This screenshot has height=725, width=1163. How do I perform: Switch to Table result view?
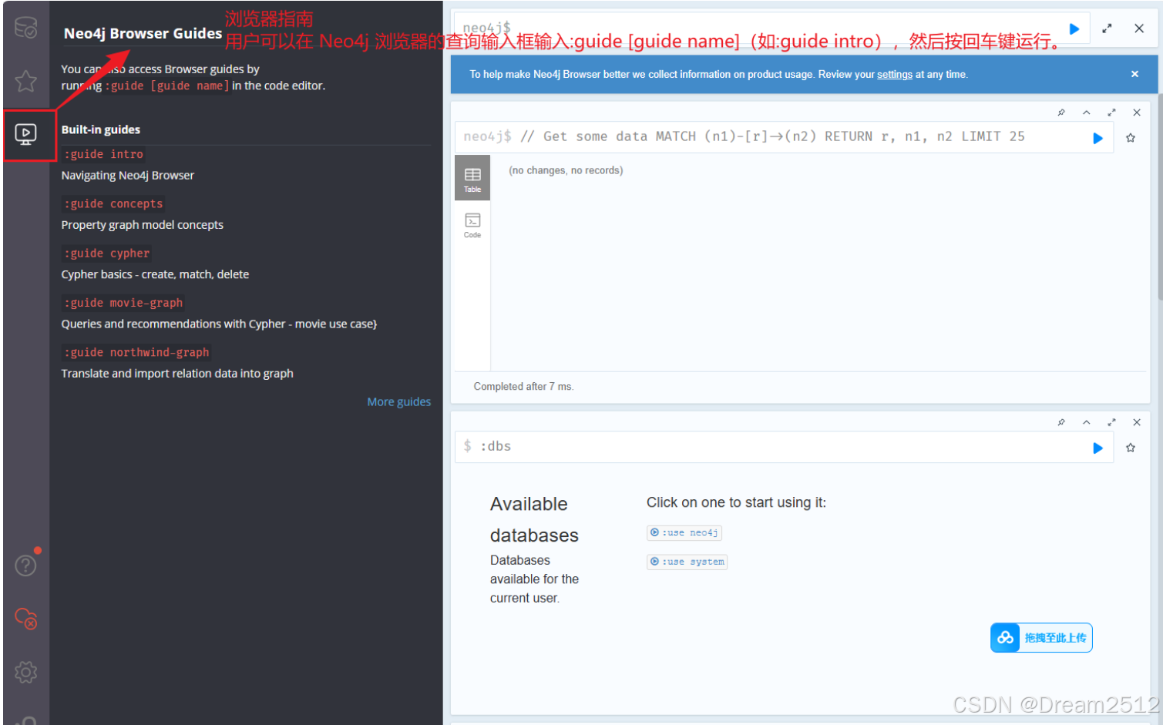(x=472, y=179)
